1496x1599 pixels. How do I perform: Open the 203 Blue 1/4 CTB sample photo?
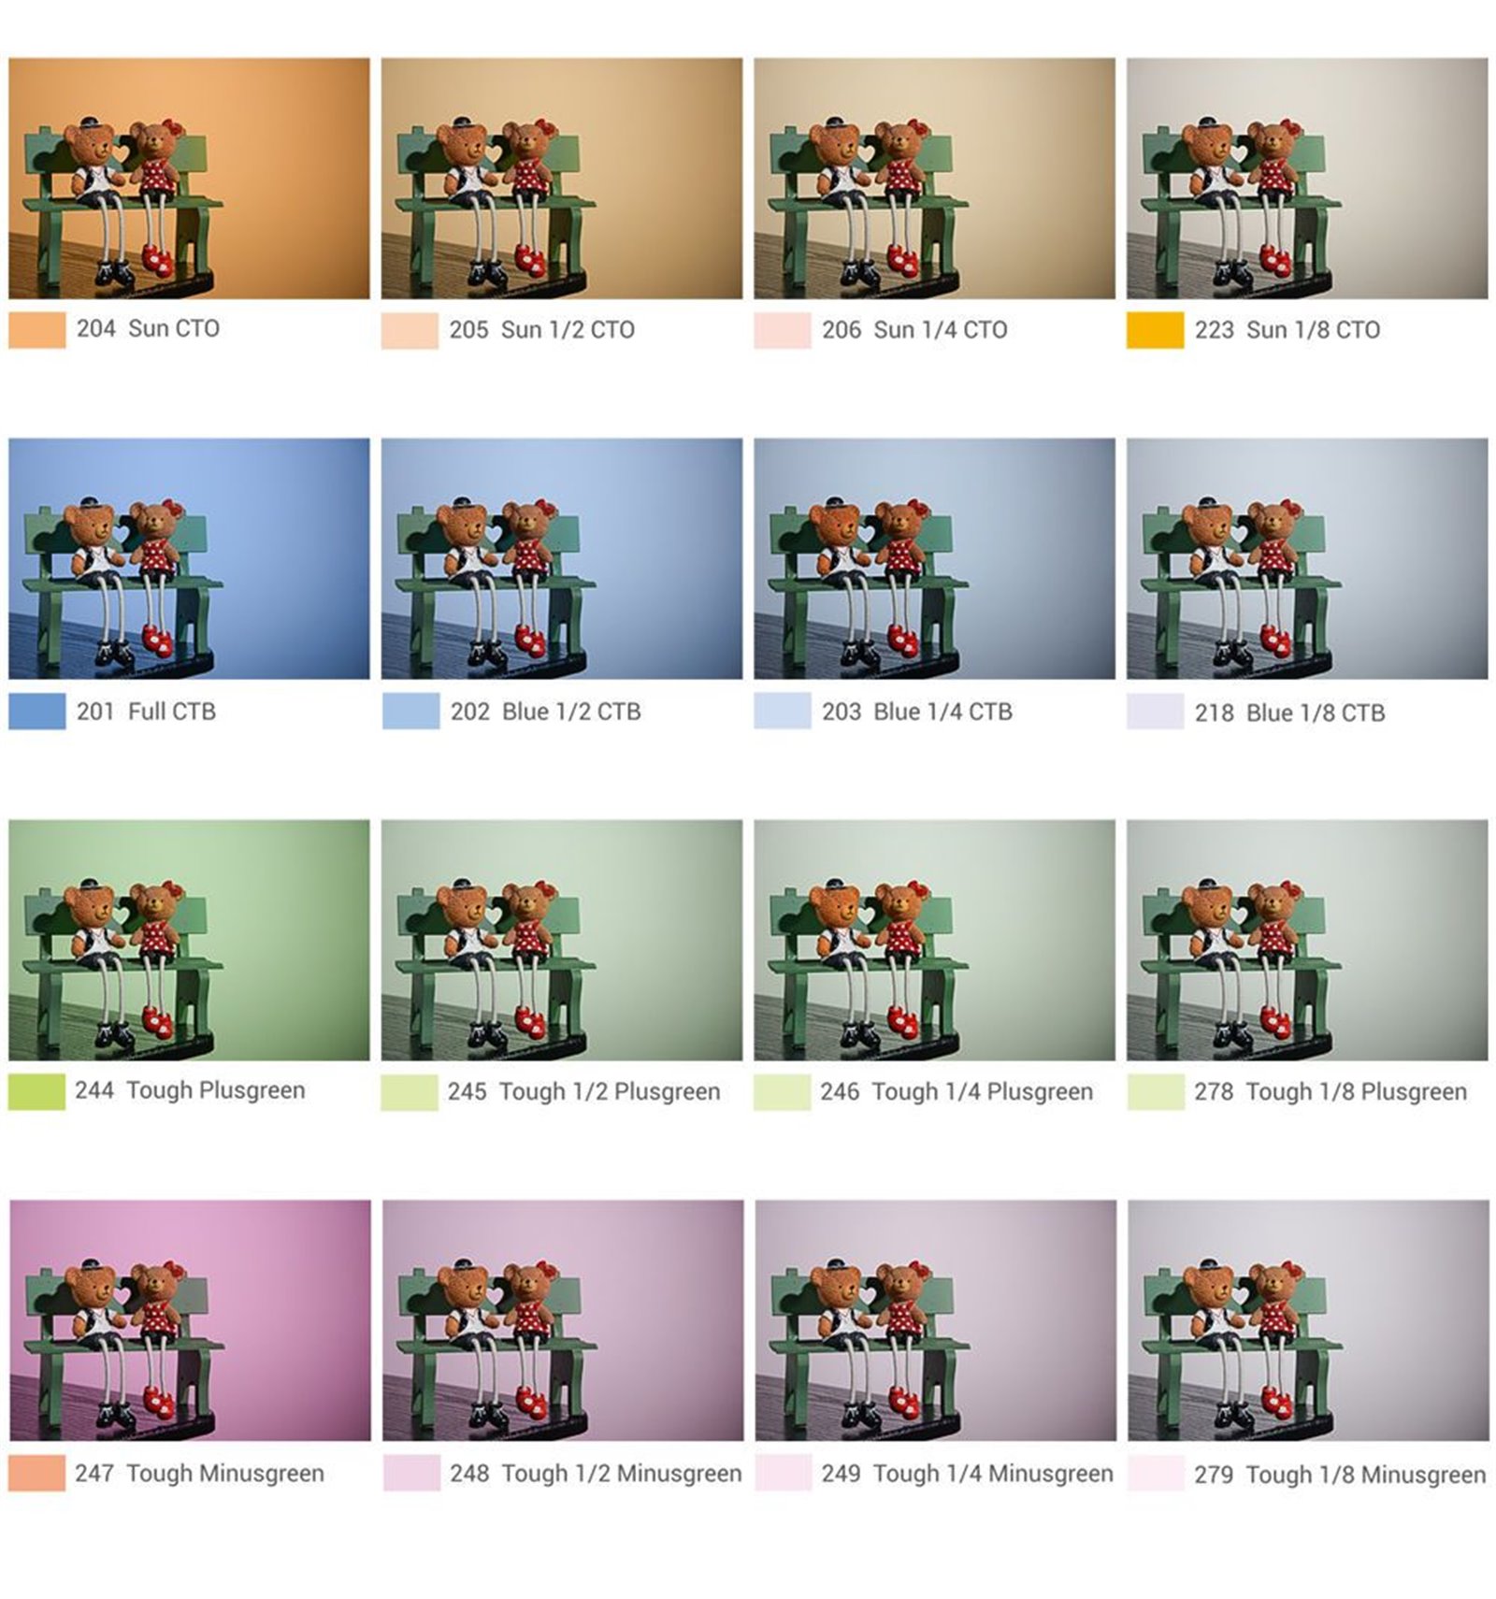click(935, 559)
